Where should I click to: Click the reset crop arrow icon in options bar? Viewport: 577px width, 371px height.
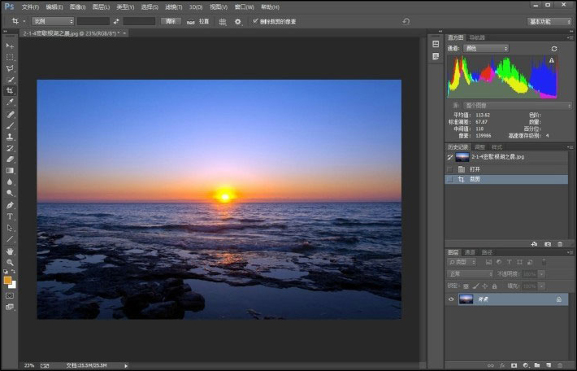[406, 21]
